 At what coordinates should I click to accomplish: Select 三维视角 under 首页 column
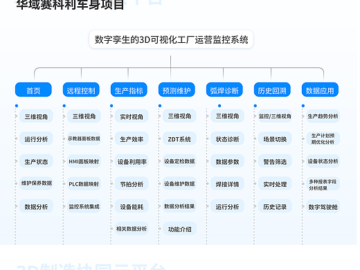[x=36, y=116]
